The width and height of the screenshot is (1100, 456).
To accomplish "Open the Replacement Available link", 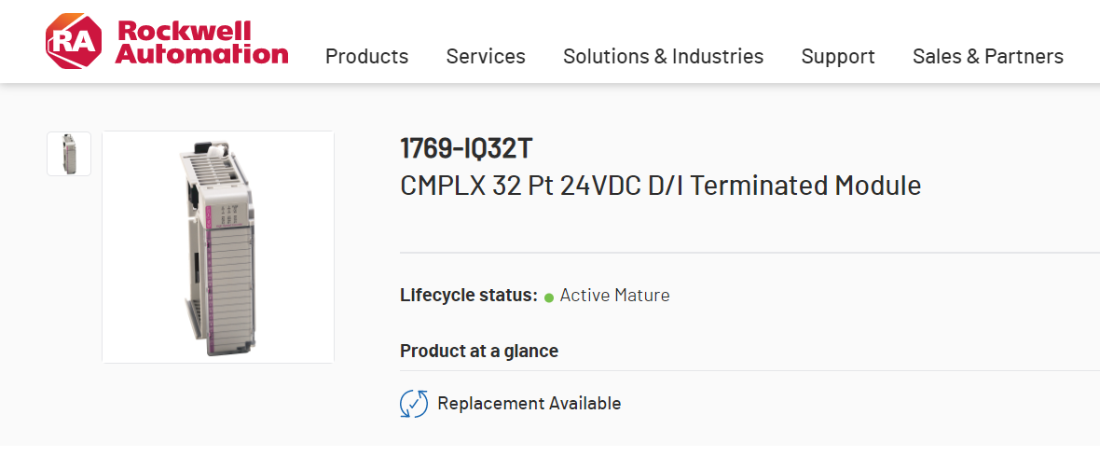I will point(529,404).
